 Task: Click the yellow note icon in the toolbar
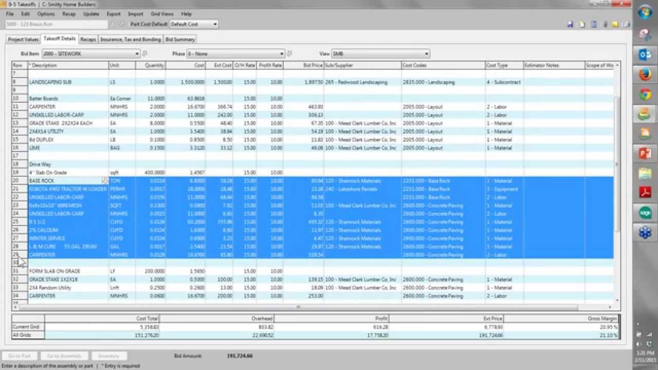(x=616, y=24)
